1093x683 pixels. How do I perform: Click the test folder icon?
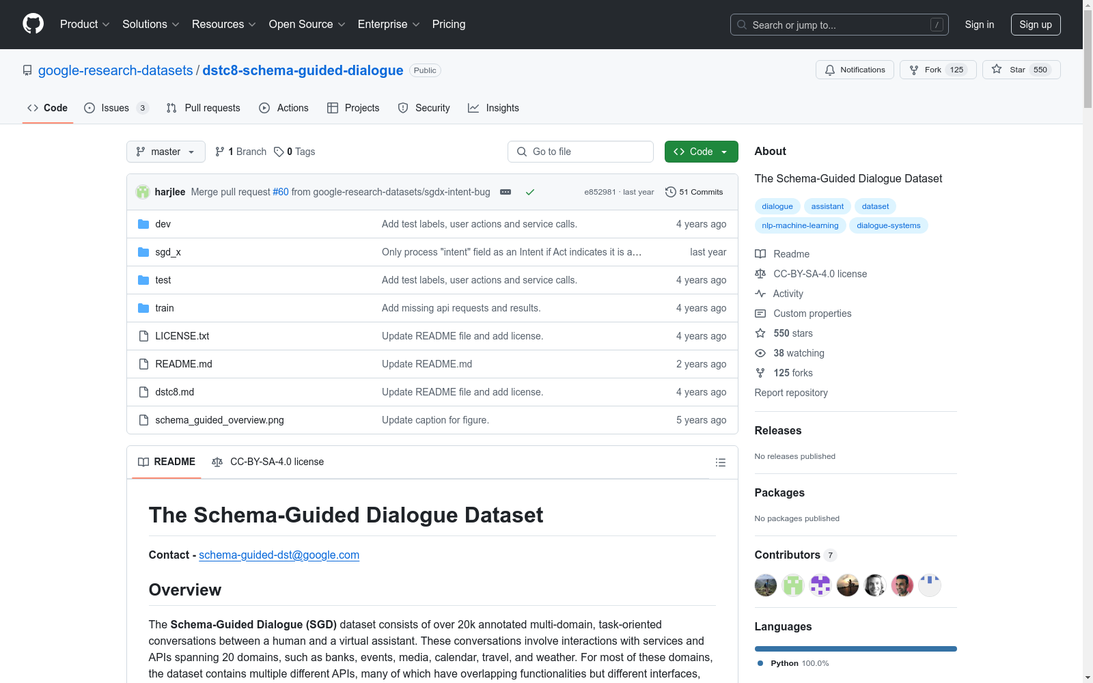pos(143,280)
